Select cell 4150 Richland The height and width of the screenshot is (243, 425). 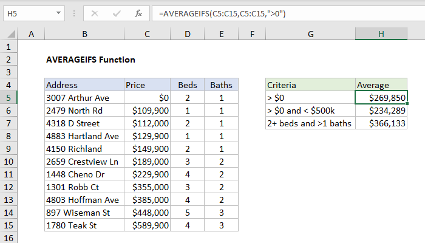coord(84,149)
